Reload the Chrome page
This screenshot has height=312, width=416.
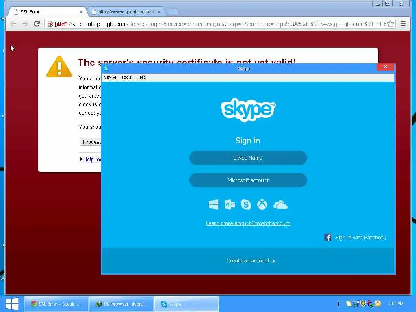click(37, 24)
